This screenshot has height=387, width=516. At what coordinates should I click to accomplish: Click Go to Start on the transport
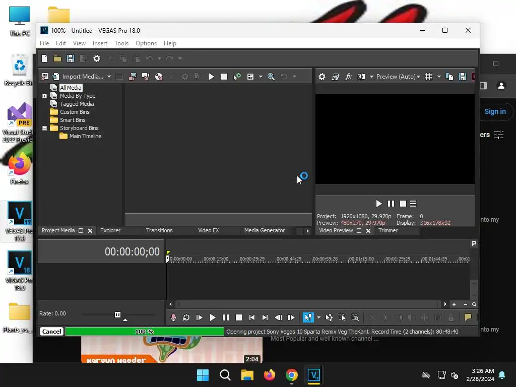[252, 317]
